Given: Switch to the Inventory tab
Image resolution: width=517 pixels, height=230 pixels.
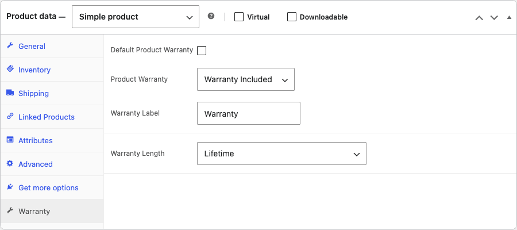Looking at the screenshot, I should point(52,70).
